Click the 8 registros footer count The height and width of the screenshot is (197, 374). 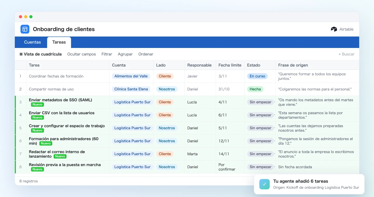click(x=29, y=181)
